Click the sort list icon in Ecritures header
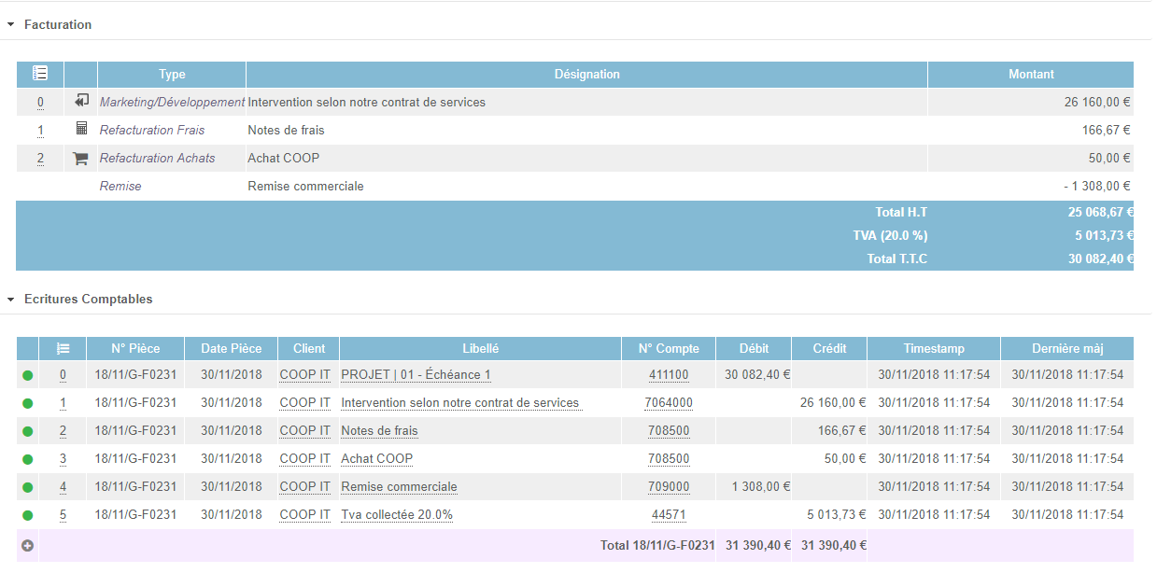 (x=63, y=348)
